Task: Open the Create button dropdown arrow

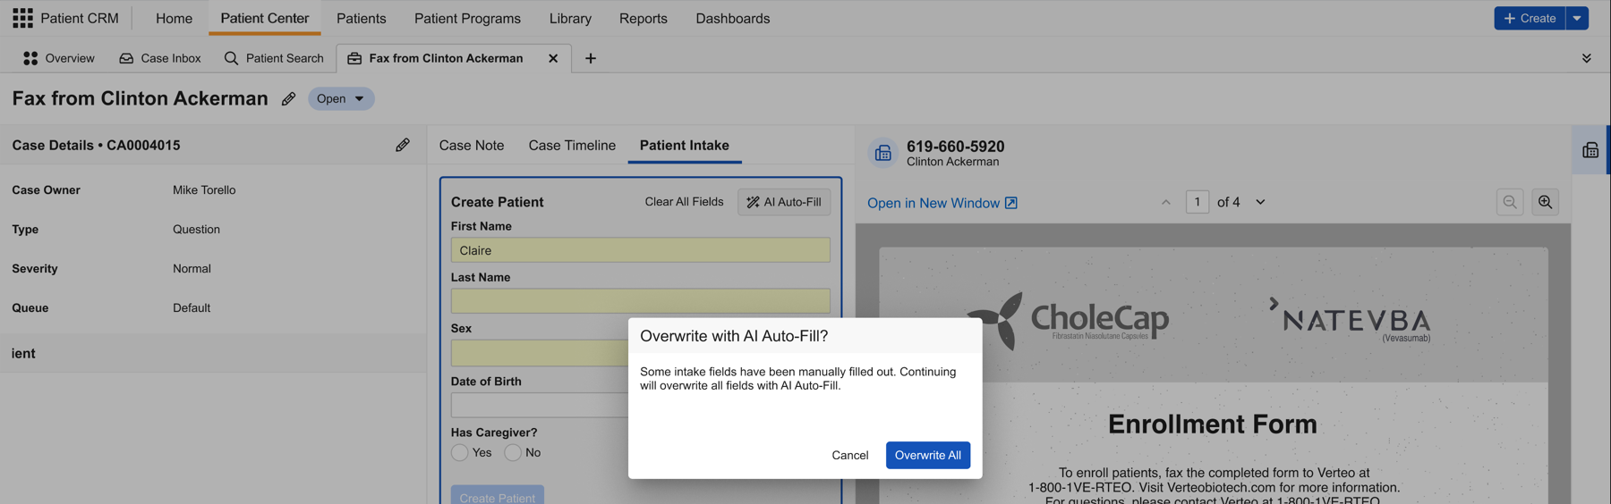Action: (1577, 18)
